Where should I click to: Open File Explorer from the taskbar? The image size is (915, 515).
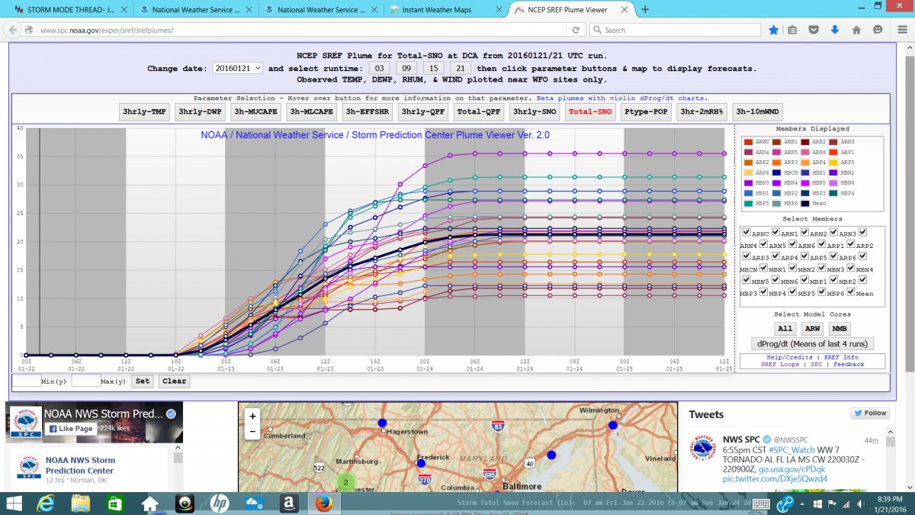pos(81,503)
